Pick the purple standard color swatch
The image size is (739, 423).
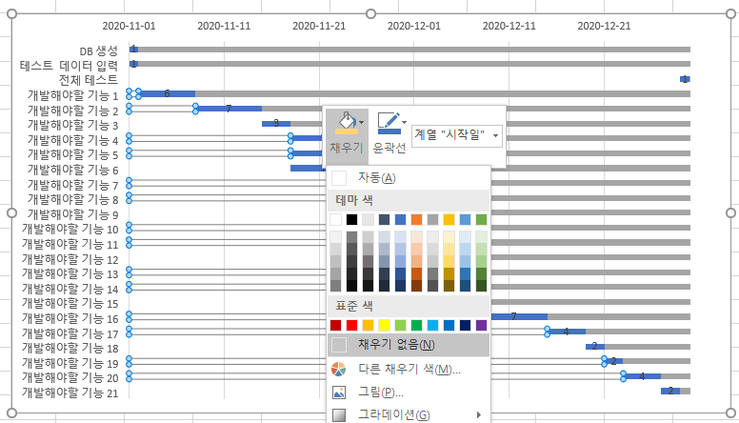(x=481, y=325)
